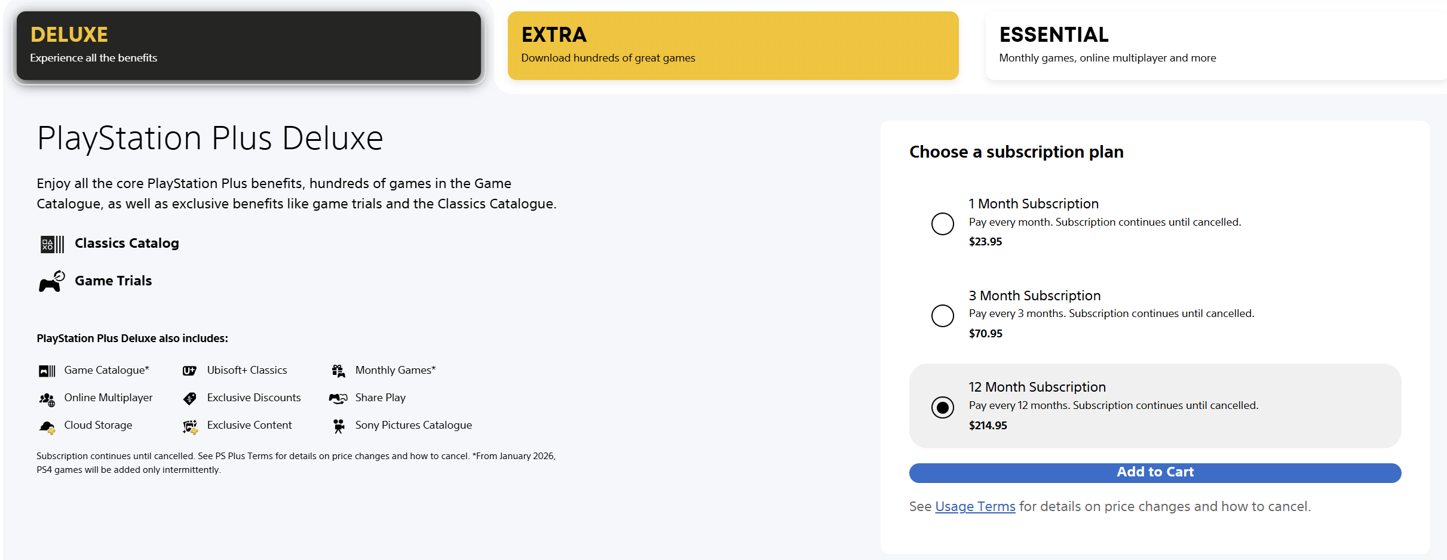Viewport: 1447px width, 560px height.
Task: Click the Sony Pictures Catalogue icon
Action: 339,426
